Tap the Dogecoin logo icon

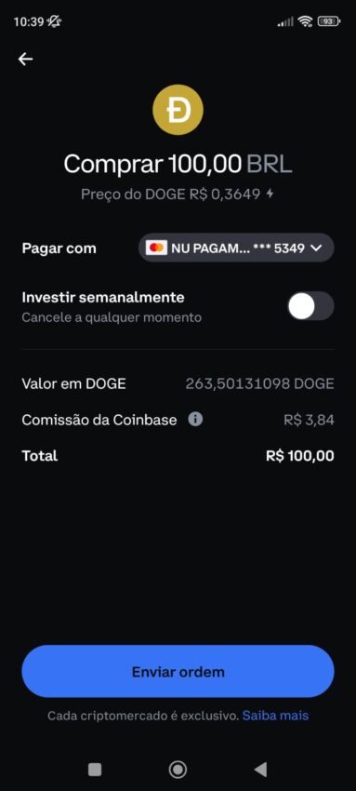(x=178, y=110)
